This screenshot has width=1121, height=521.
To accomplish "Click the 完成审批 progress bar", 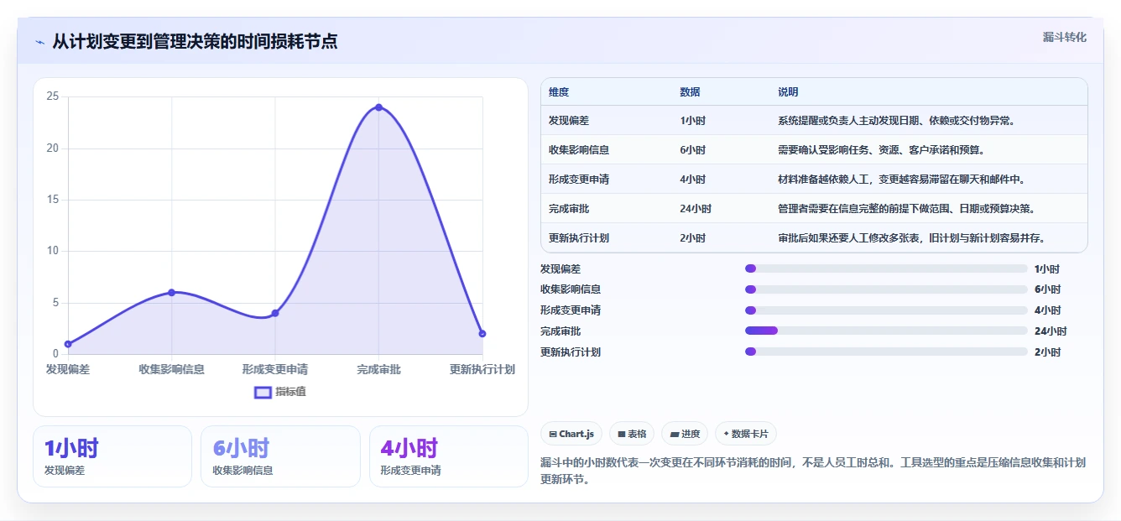I will click(886, 331).
